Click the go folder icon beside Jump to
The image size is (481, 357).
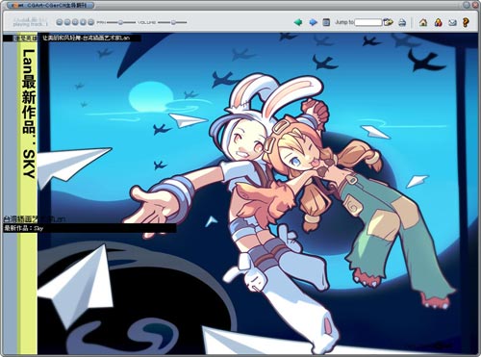tap(389, 22)
